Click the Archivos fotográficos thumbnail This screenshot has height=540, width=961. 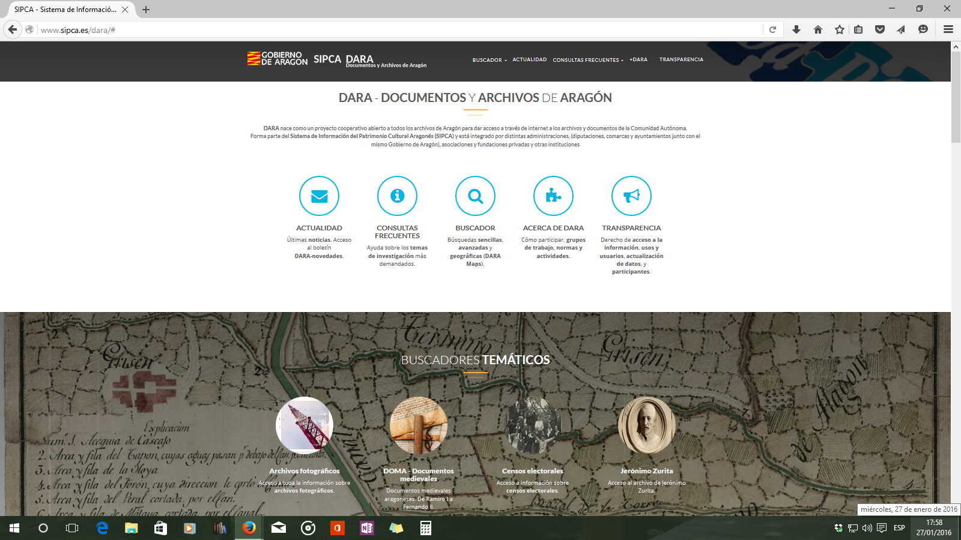click(305, 425)
